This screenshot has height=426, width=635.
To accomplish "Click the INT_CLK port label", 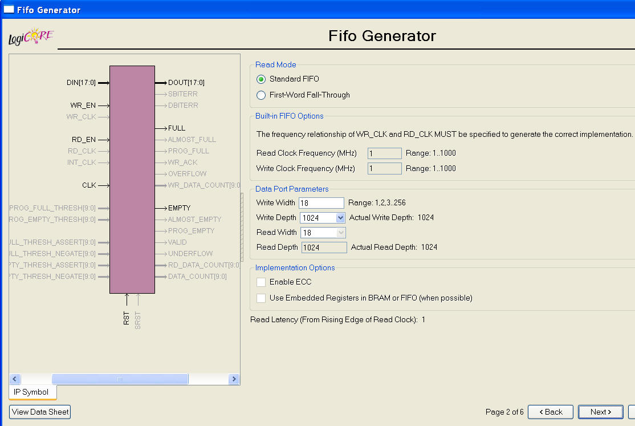I will pyautogui.click(x=82, y=163).
